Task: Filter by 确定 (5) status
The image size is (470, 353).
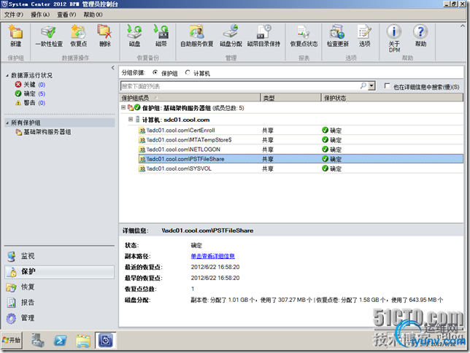Action: [30, 94]
